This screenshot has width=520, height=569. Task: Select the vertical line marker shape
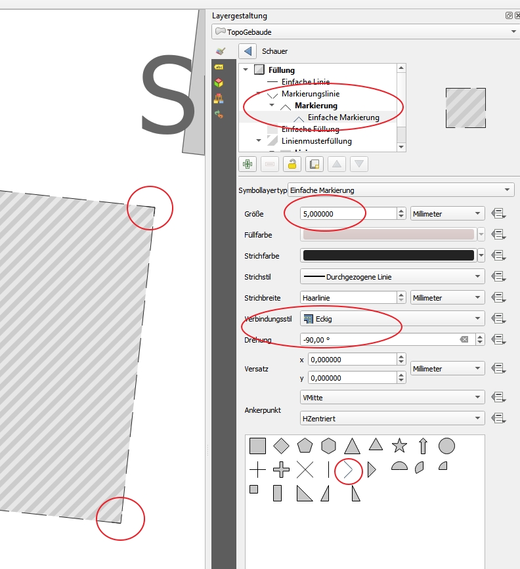point(328,469)
